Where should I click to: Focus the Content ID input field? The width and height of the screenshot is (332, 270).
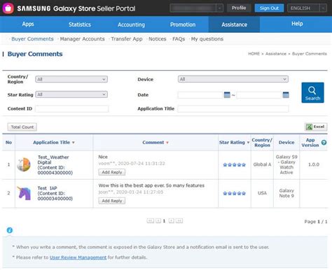[x=71, y=108]
